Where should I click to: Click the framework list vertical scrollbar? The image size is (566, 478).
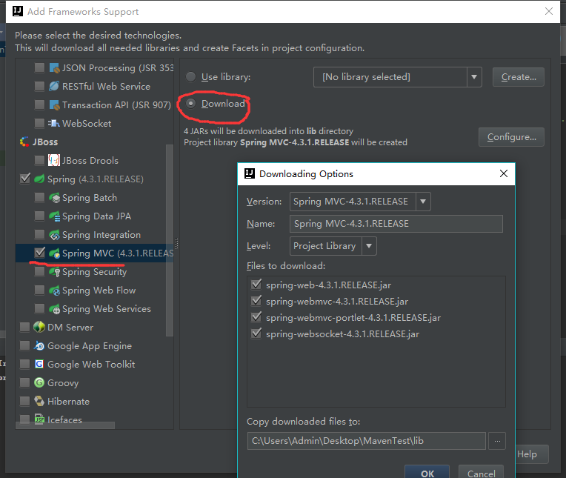click(170, 240)
